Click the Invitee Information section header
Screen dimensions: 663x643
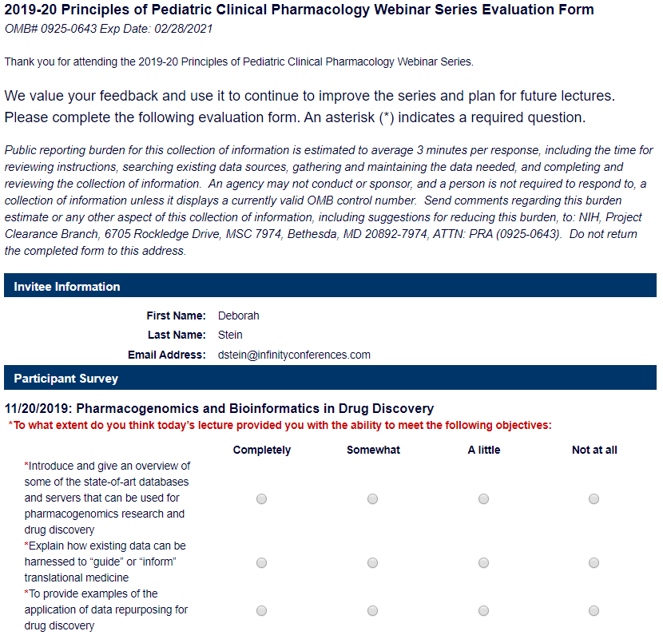[67, 287]
